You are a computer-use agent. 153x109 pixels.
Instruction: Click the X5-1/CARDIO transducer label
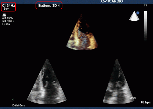coord(112,1)
